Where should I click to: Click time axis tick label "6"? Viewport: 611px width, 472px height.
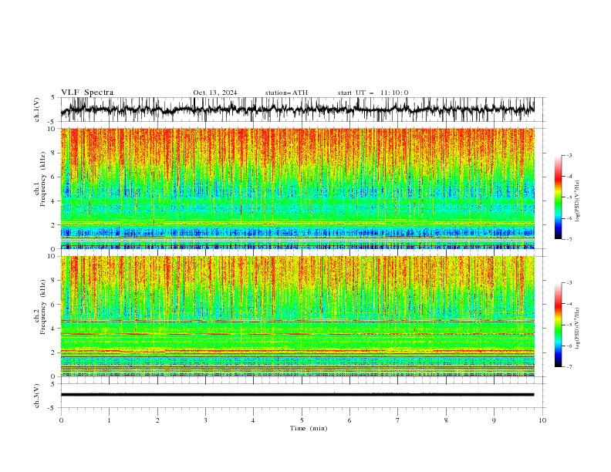point(349,420)
